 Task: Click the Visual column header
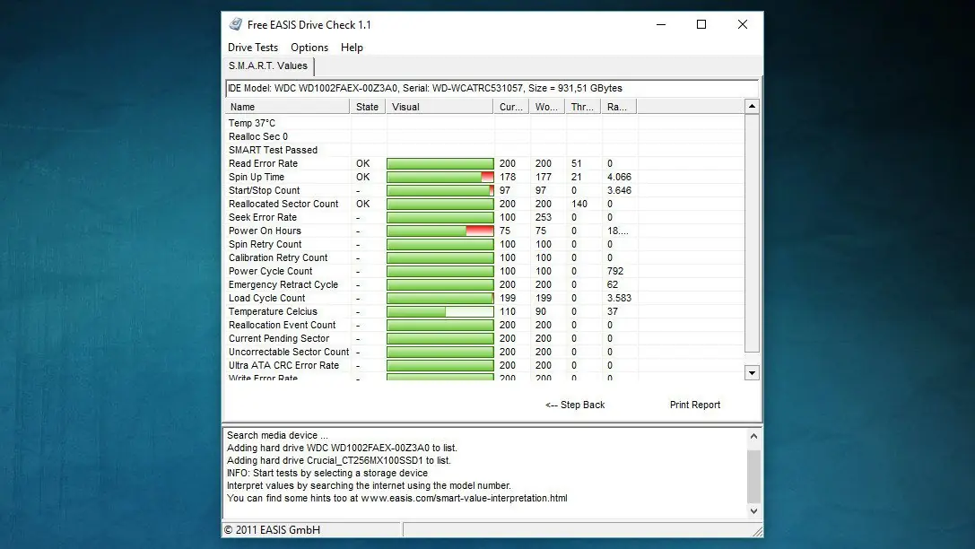[440, 107]
